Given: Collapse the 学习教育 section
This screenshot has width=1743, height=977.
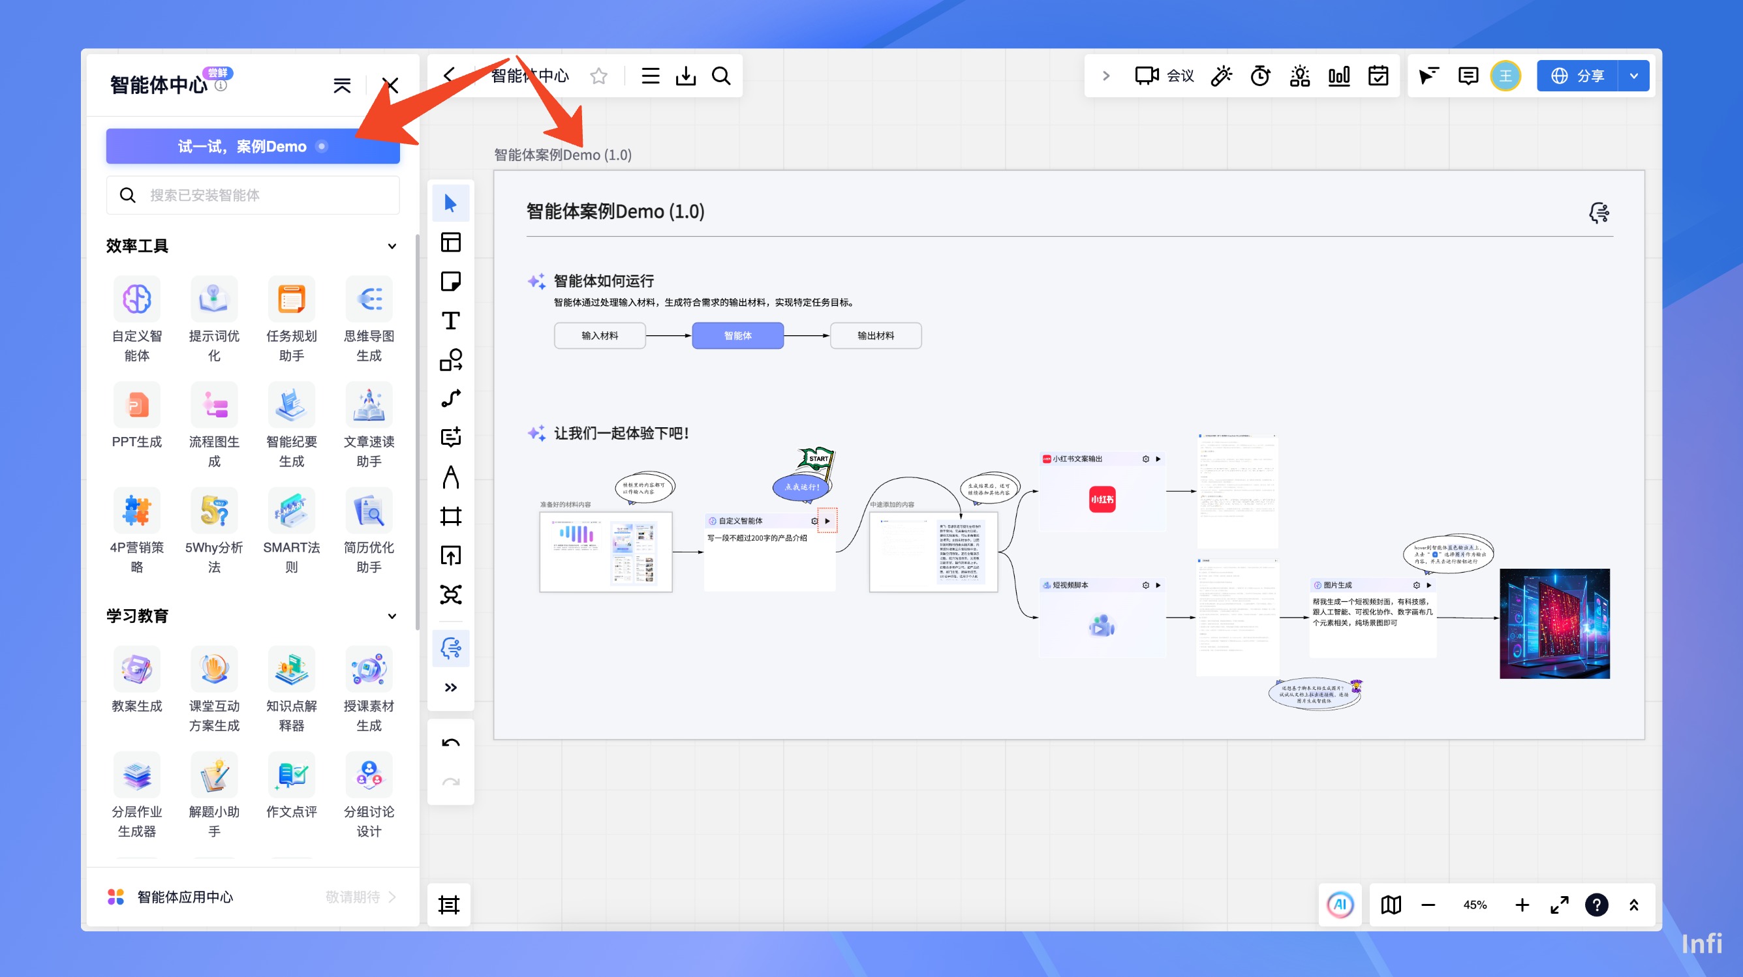Looking at the screenshot, I should (x=392, y=616).
